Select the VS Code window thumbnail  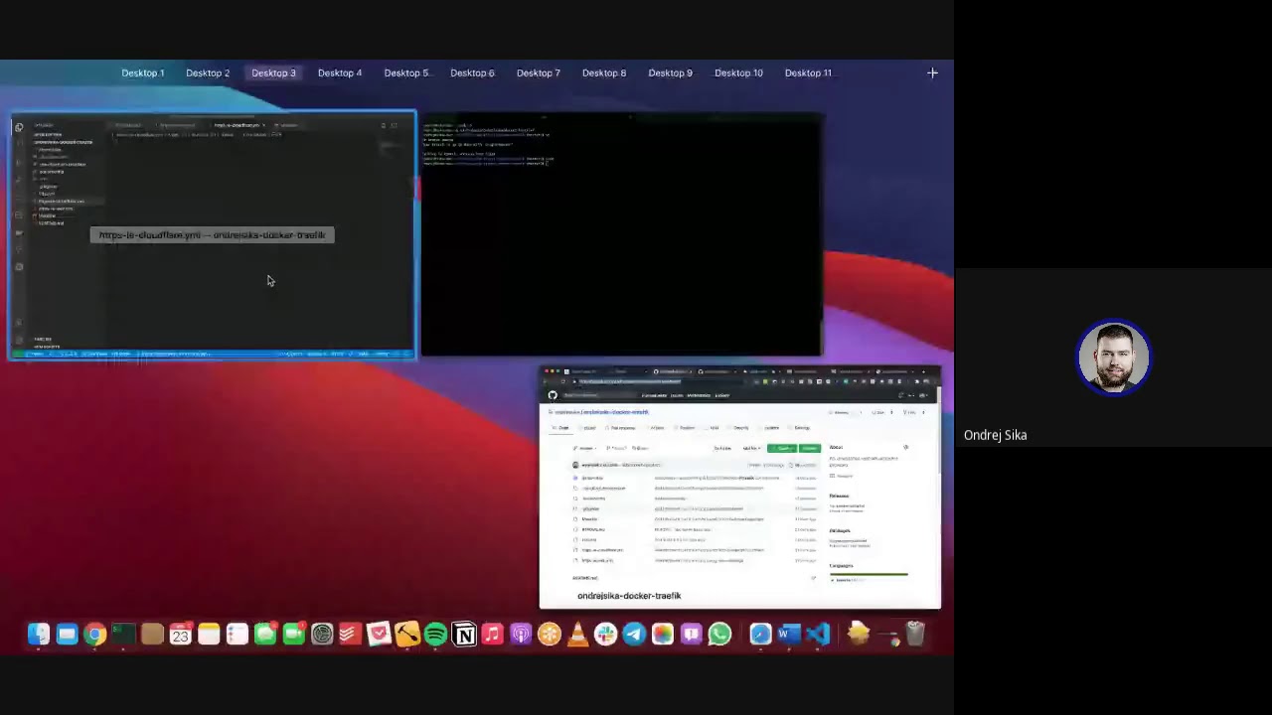pos(214,234)
